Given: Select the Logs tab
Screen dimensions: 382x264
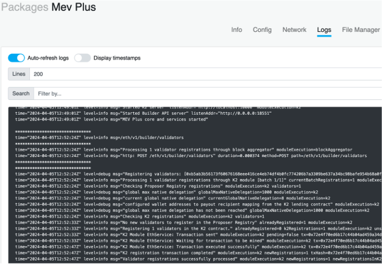Looking at the screenshot, I should tap(324, 30).
